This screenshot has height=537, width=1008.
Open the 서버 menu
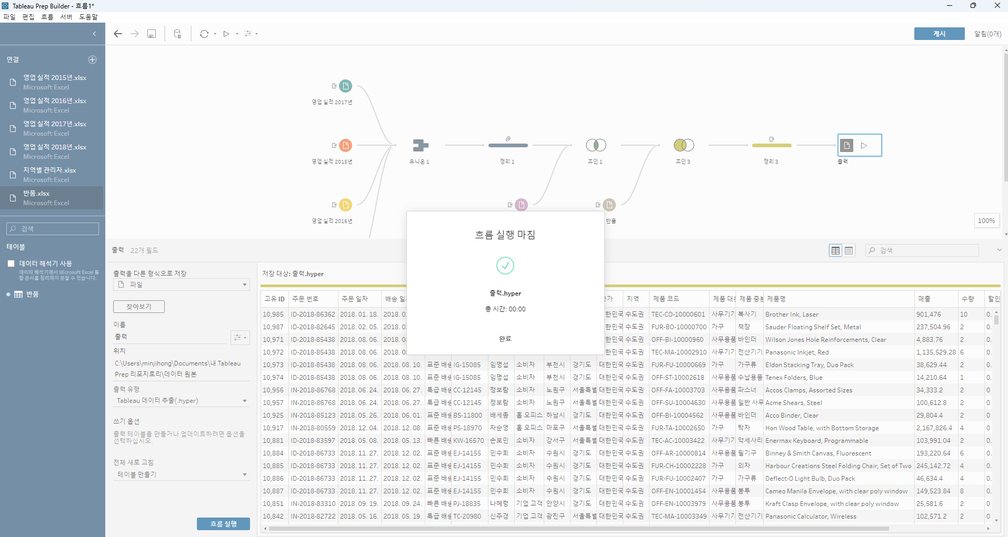[x=66, y=17]
